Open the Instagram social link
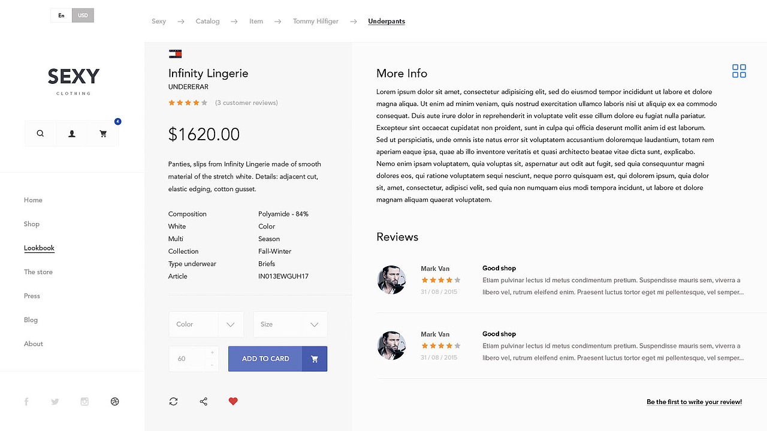The image size is (767, 431). 84,402
